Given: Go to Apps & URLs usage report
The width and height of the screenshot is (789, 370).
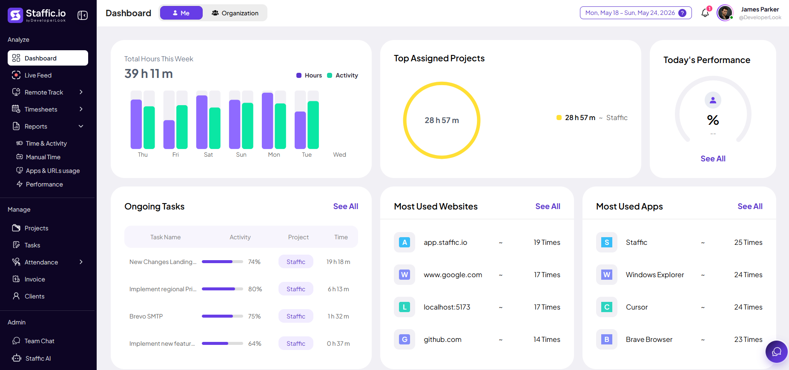Looking at the screenshot, I should click(48, 170).
